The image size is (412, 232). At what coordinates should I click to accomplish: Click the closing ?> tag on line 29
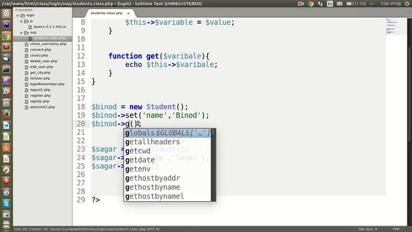[x=96, y=200]
